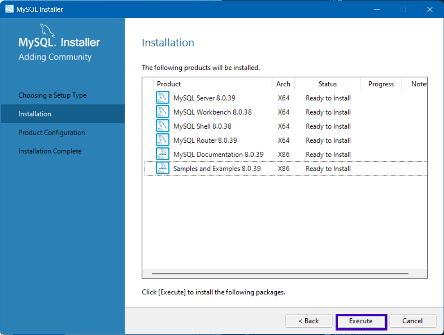This screenshot has width=444, height=335.
Task: Click the MySQL dolphin logo in sidebar
Action: click(x=47, y=31)
